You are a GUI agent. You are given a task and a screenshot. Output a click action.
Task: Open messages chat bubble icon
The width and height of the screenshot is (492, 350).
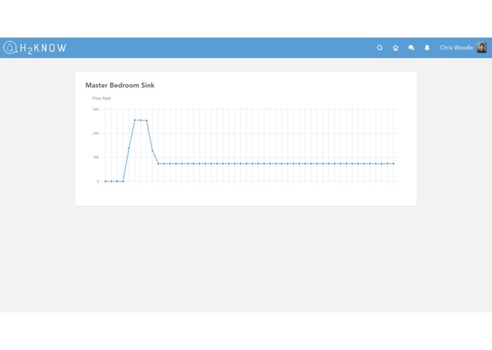pos(411,47)
